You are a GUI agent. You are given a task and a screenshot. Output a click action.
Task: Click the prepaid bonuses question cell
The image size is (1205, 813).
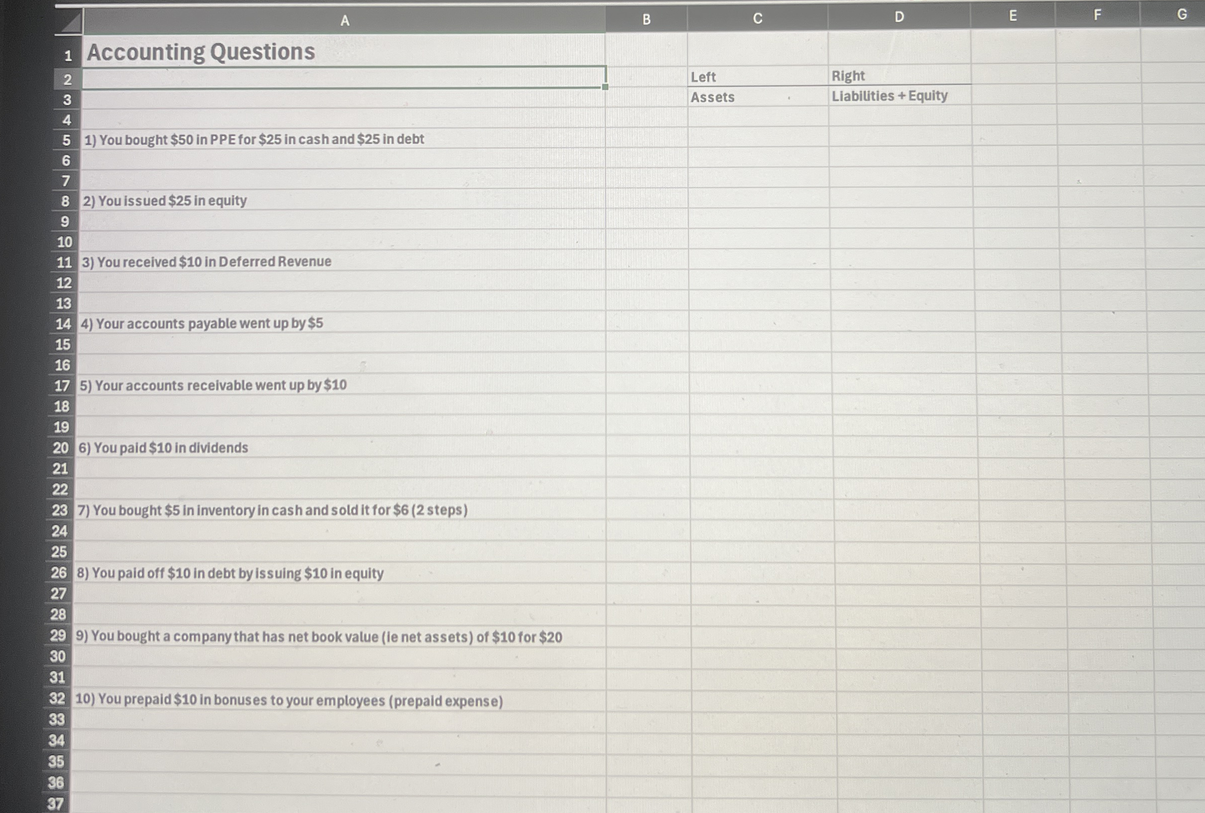coord(289,700)
